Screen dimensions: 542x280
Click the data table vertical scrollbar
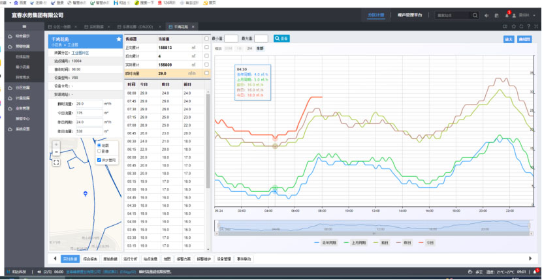pyautogui.click(x=208, y=141)
